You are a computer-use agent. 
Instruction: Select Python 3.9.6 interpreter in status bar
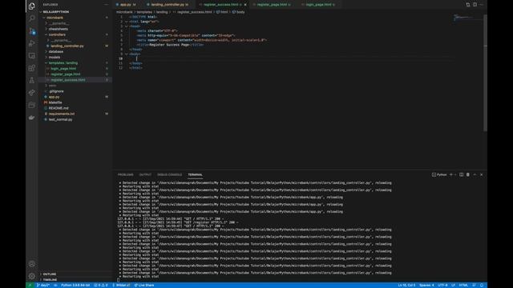click(x=75, y=286)
